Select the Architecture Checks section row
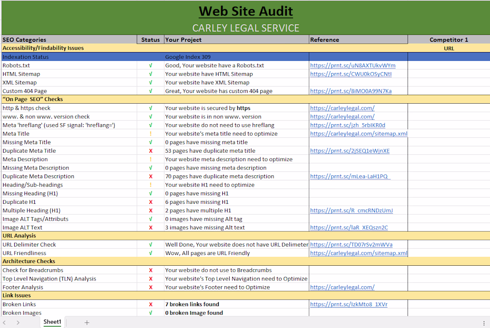490x328 pixels. (245, 262)
